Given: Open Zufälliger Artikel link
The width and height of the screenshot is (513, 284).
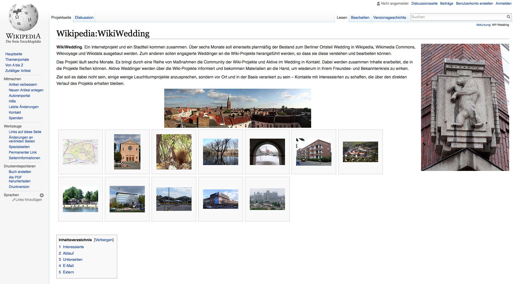Looking at the screenshot, I should pos(18,71).
